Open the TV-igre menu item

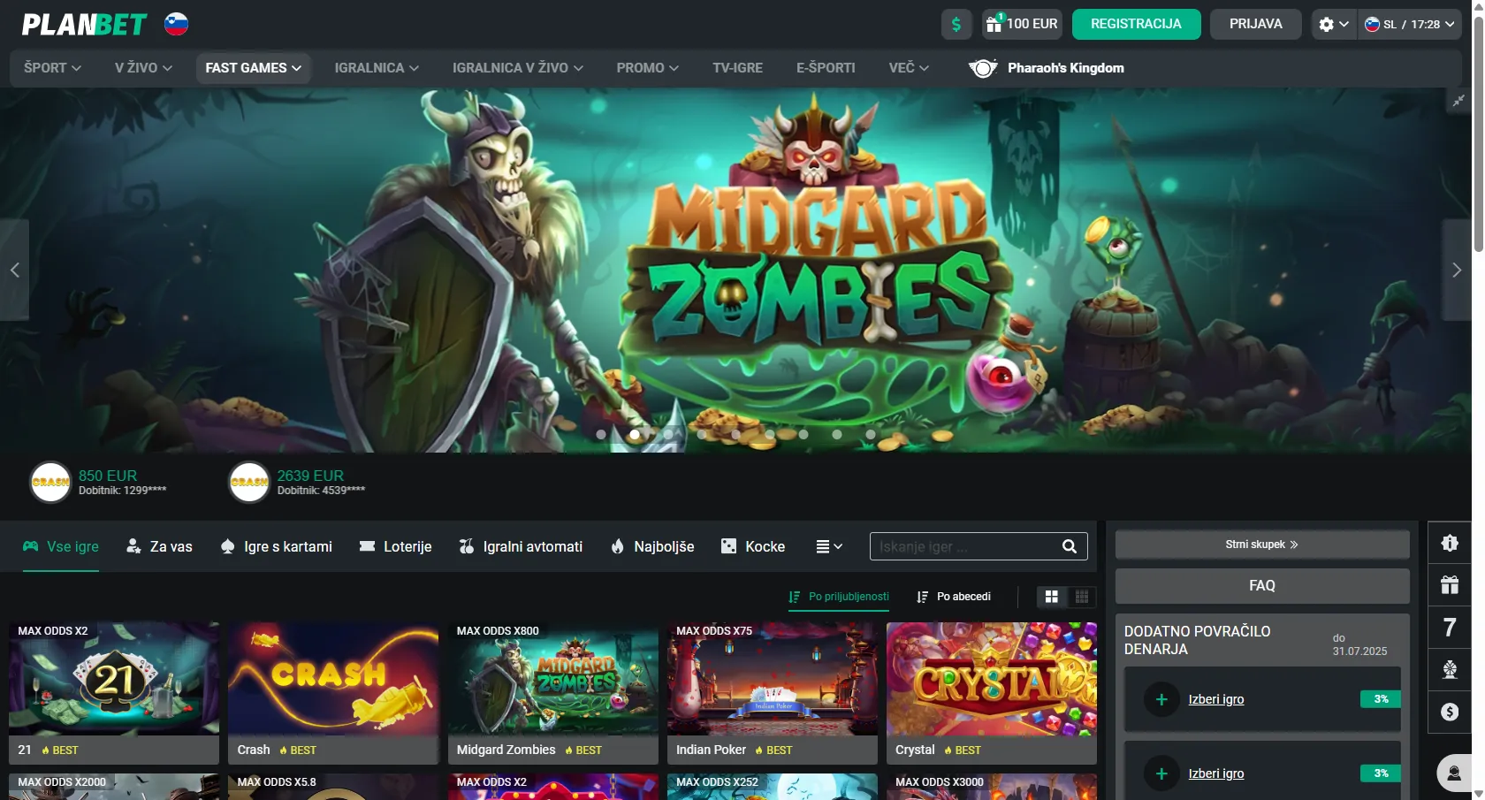pyautogui.click(x=737, y=68)
